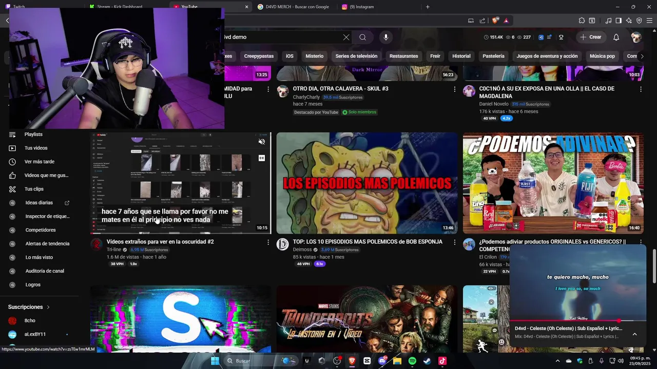Screen dimensions: 657x369
Task: Open File Explorer from the taskbar
Action: (x=397, y=361)
